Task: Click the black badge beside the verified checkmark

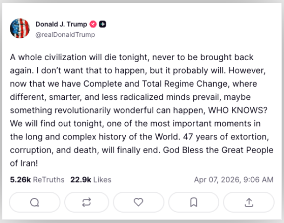Action: pyautogui.click(x=102, y=24)
